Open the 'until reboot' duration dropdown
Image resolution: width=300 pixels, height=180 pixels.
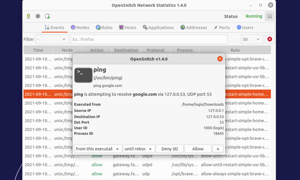click(x=139, y=149)
